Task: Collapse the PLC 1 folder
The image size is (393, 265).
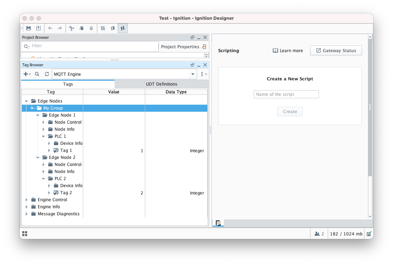Action: point(43,136)
